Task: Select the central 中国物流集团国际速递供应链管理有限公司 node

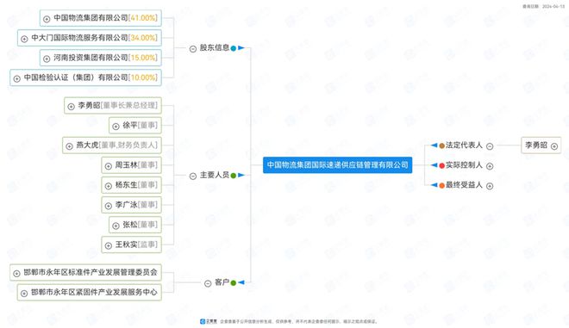Action: click(x=337, y=165)
